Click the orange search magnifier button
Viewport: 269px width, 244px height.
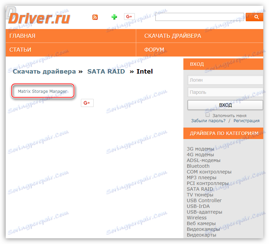[x=255, y=17]
